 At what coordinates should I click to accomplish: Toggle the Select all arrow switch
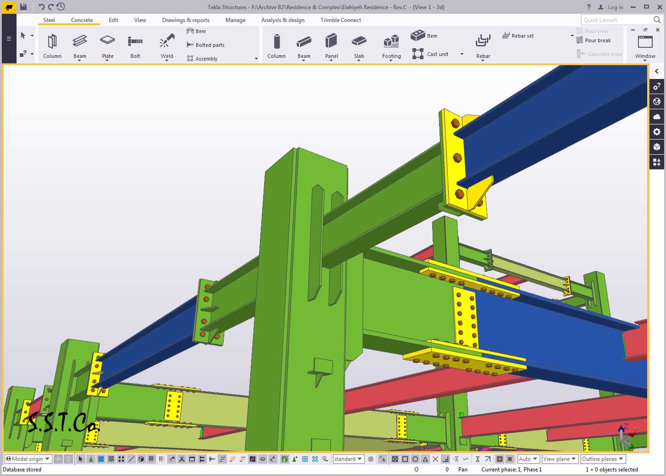pyautogui.click(x=81, y=459)
